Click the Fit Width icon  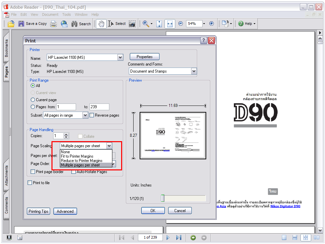pyautogui.click(x=170, y=24)
